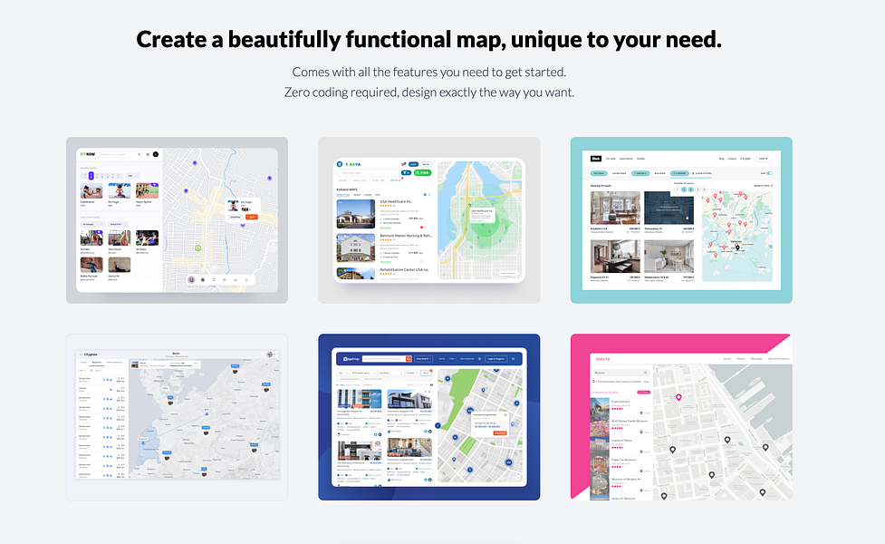Open the Blok apartments map example thumbnail

pos(681,219)
